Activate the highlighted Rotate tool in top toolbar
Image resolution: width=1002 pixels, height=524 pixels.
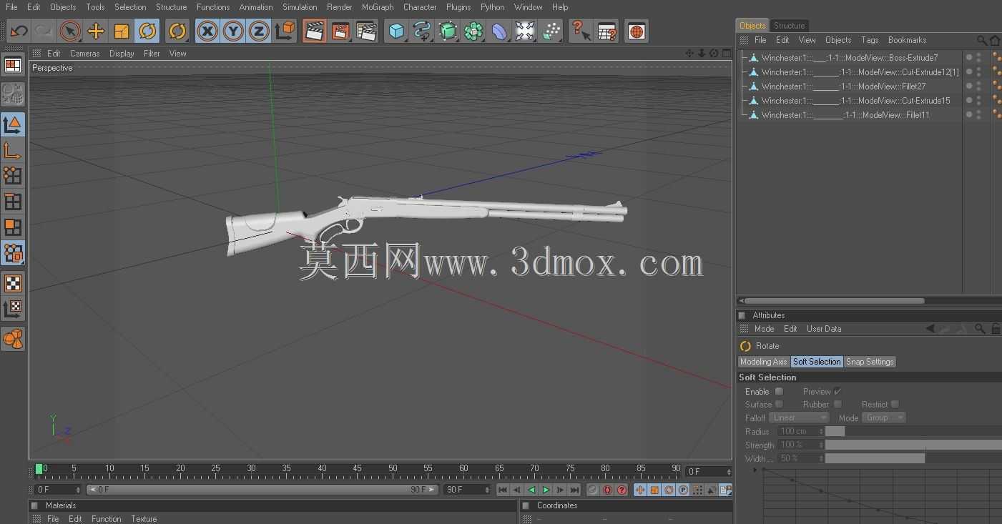pos(147,31)
